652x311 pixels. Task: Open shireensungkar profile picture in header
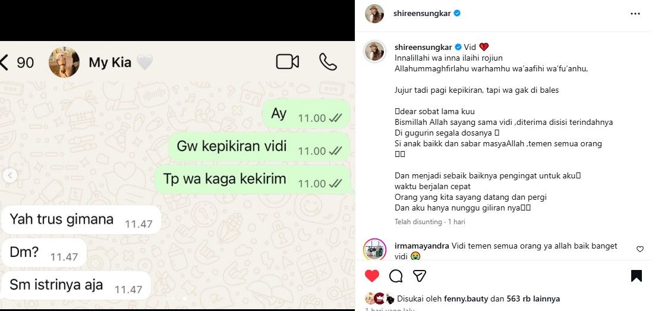click(374, 14)
